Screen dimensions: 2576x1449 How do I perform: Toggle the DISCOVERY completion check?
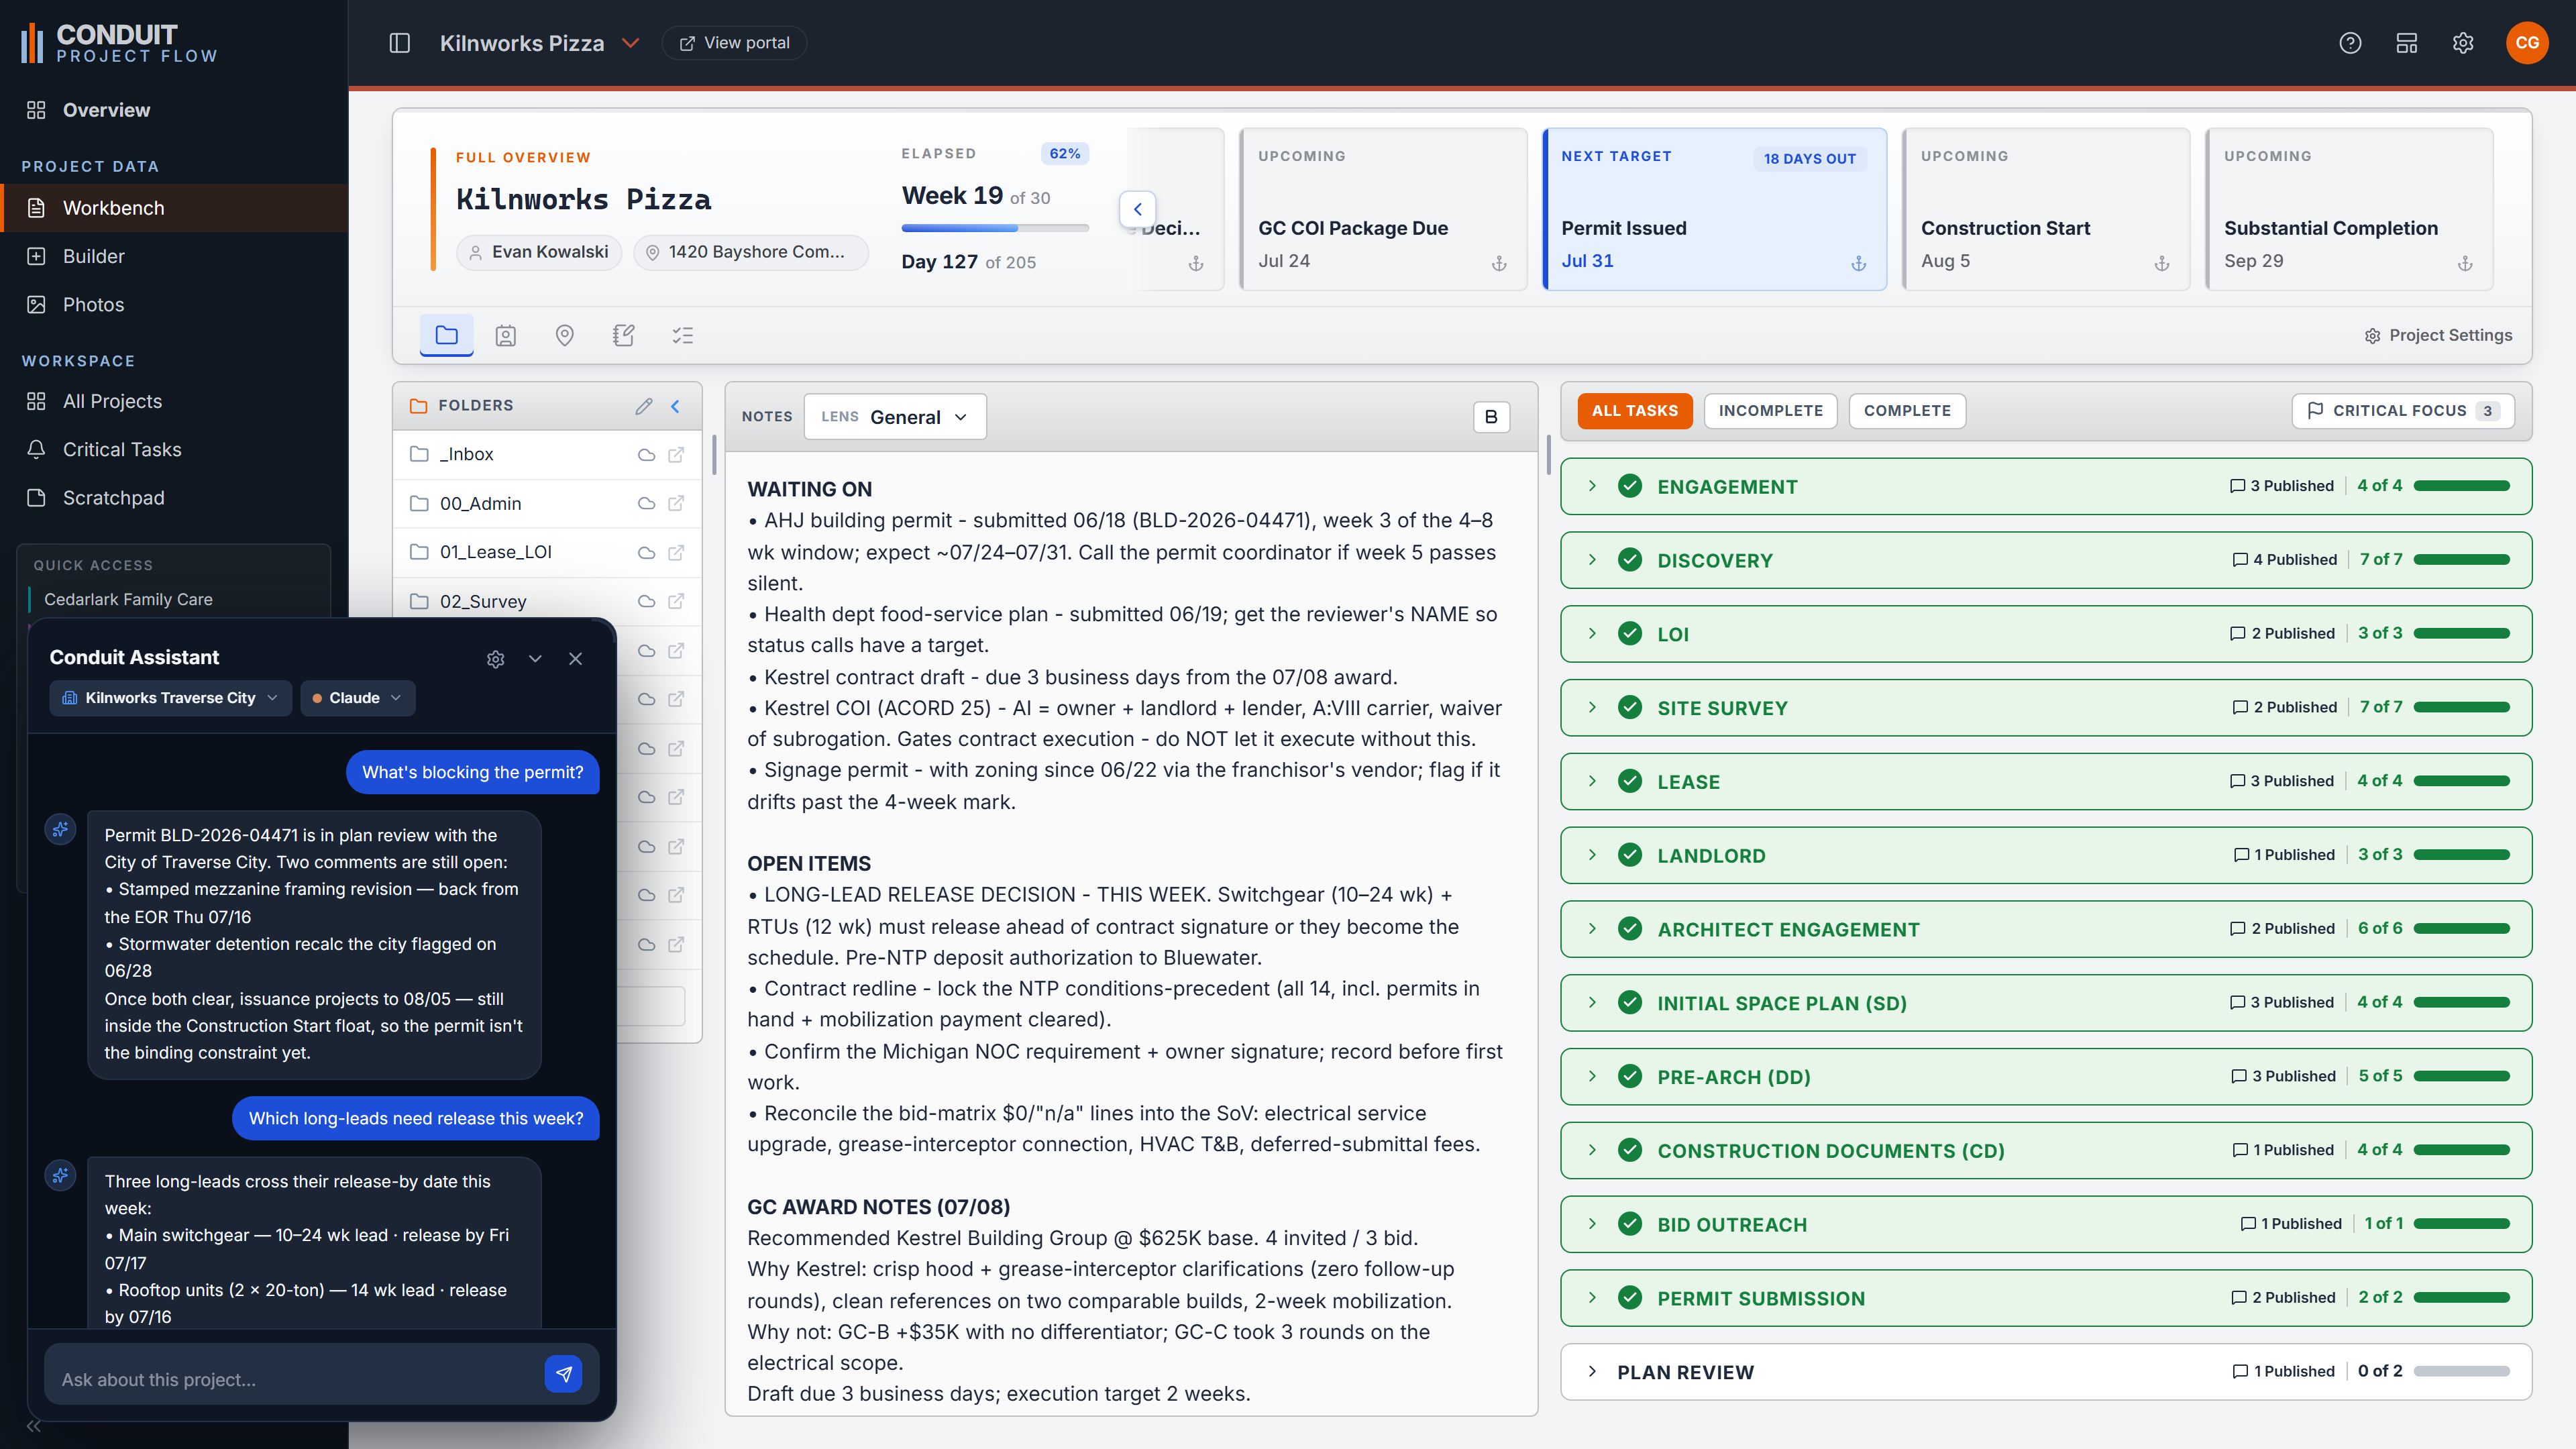point(1630,560)
